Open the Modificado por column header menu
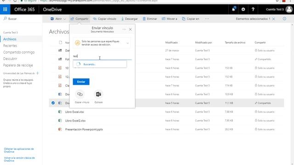The width and height of the screenshot is (294, 165). click(x=204, y=43)
